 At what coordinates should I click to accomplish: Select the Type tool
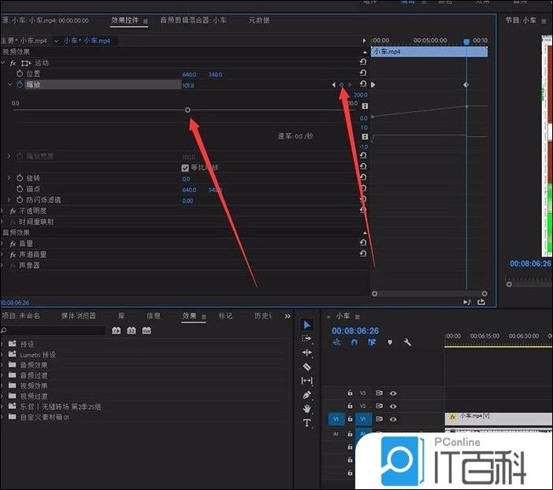[307, 423]
